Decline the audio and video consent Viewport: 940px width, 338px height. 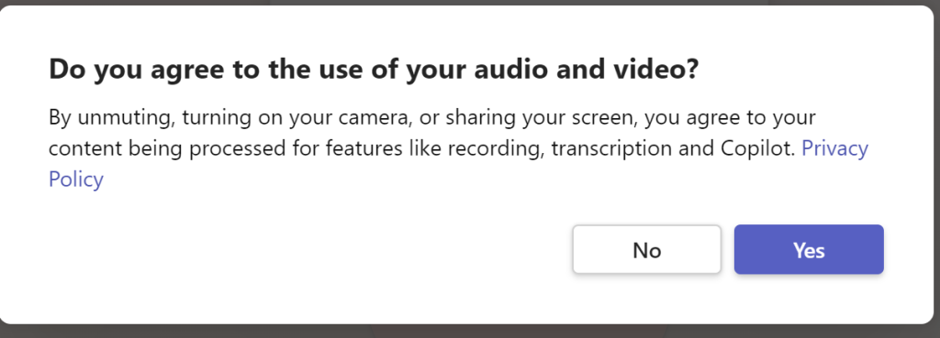(x=647, y=249)
